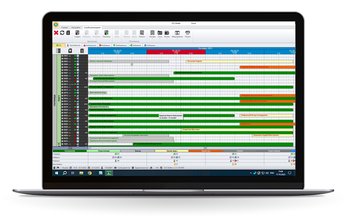Switch to the Настройки ribbon tab

click(x=76, y=28)
